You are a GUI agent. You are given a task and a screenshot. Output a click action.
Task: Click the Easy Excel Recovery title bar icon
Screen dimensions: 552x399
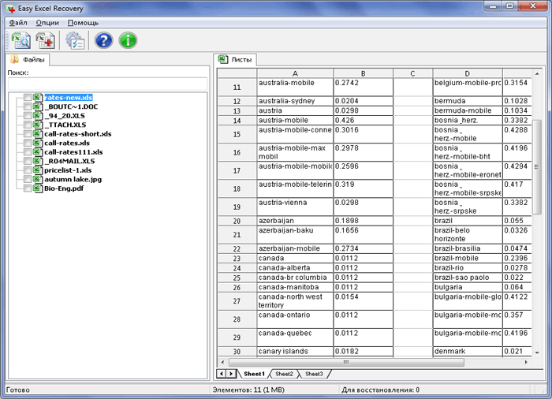10,8
